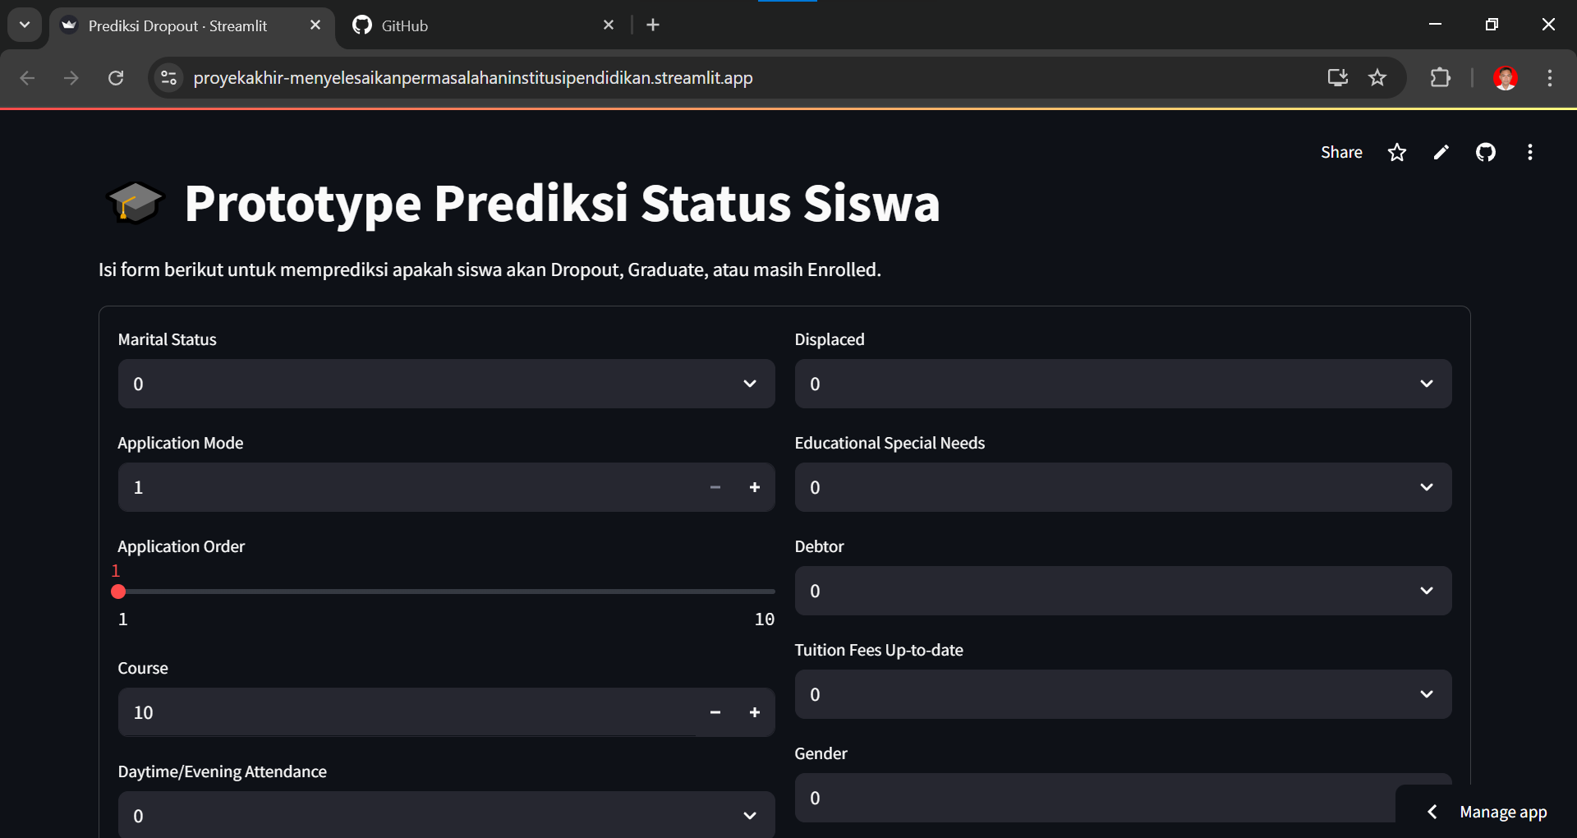
Task: Bookmark this page in Chrome
Action: (x=1377, y=78)
